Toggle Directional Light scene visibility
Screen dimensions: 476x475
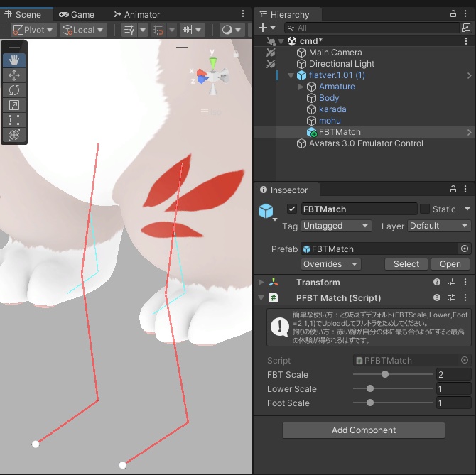pyautogui.click(x=271, y=64)
